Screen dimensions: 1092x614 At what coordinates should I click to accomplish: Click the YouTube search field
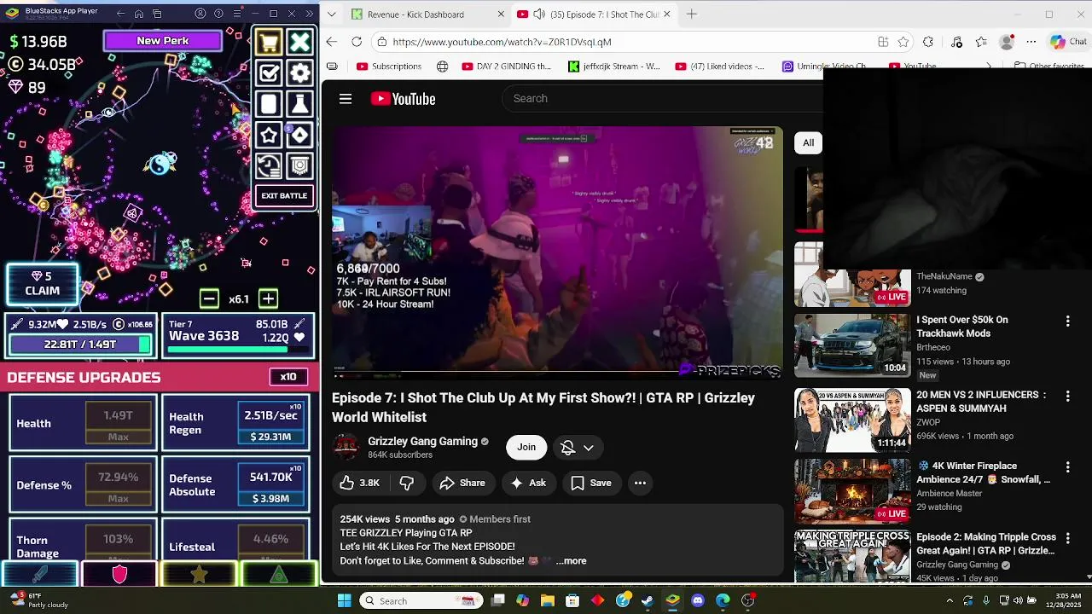click(x=662, y=98)
